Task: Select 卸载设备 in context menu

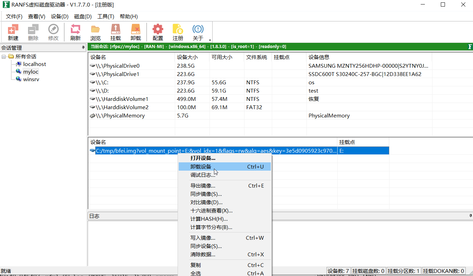Action: tap(201, 167)
